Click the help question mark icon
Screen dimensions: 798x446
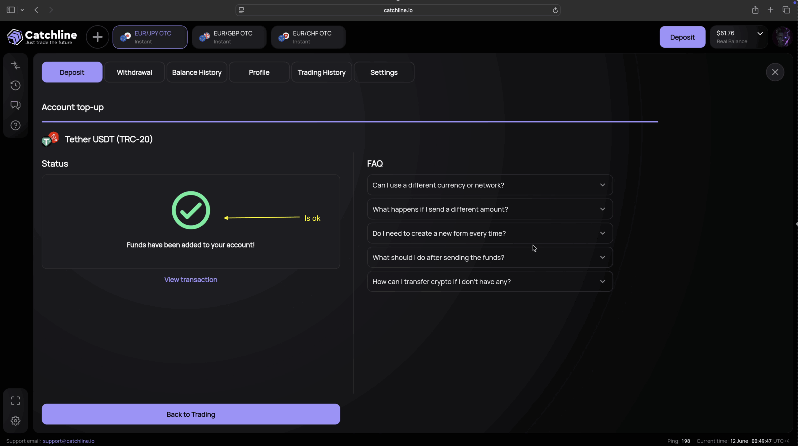pos(15,125)
